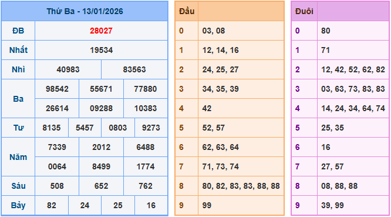Select Ba prize number 10383
The height and width of the screenshot is (217, 391).
[146, 108]
